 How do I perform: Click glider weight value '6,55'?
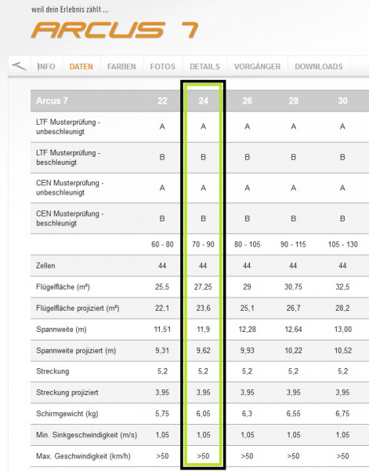(x=293, y=414)
